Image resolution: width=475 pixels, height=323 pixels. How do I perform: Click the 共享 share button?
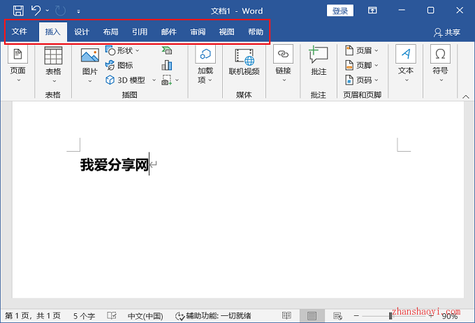pos(447,32)
